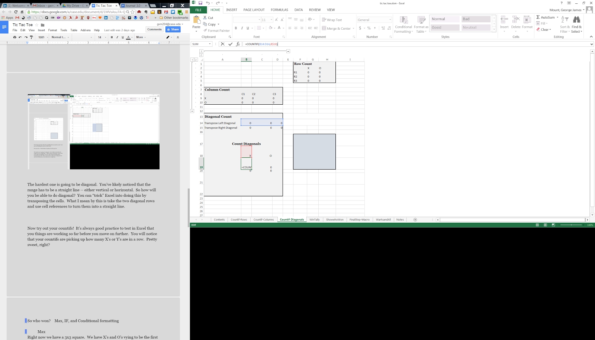Open the Name Box dropdown showing SUM

tap(210, 44)
